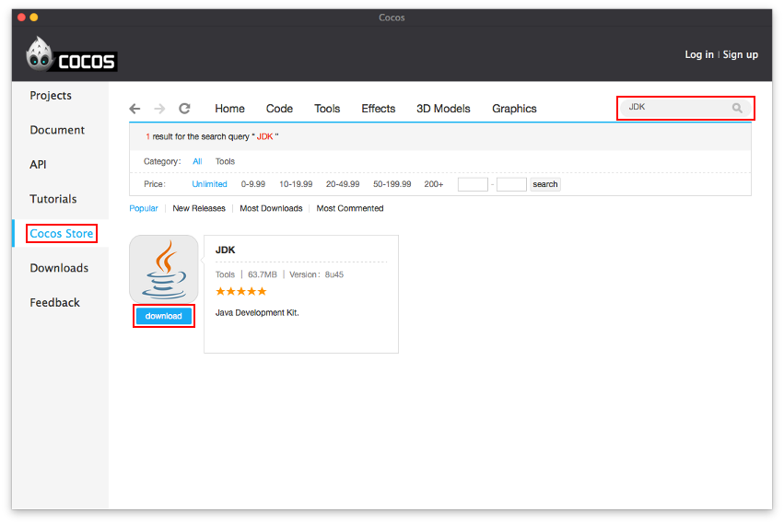This screenshot has height=524, width=784.
Task: Filter category by Tools
Action: click(x=225, y=161)
